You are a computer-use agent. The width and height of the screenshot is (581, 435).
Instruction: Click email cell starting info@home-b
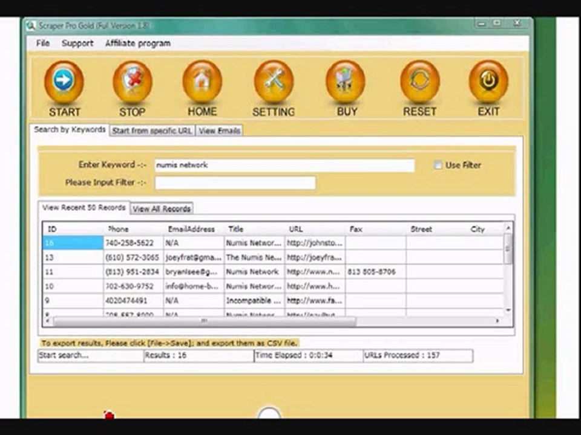pyautogui.click(x=194, y=286)
